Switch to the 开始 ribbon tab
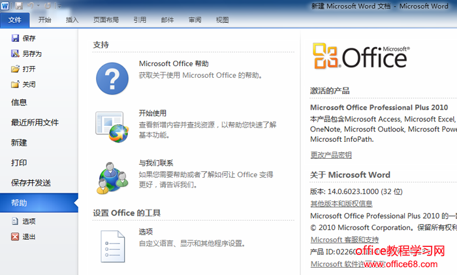 [44, 20]
